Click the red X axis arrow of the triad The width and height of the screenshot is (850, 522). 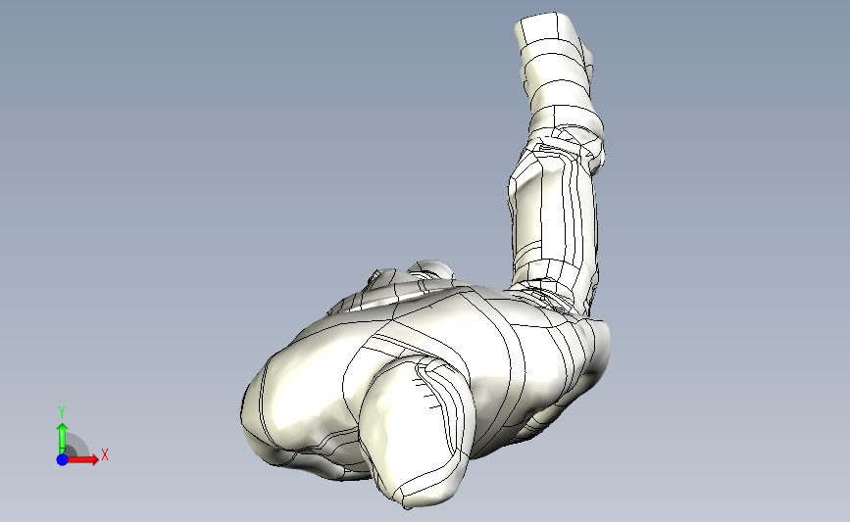pyautogui.click(x=82, y=459)
